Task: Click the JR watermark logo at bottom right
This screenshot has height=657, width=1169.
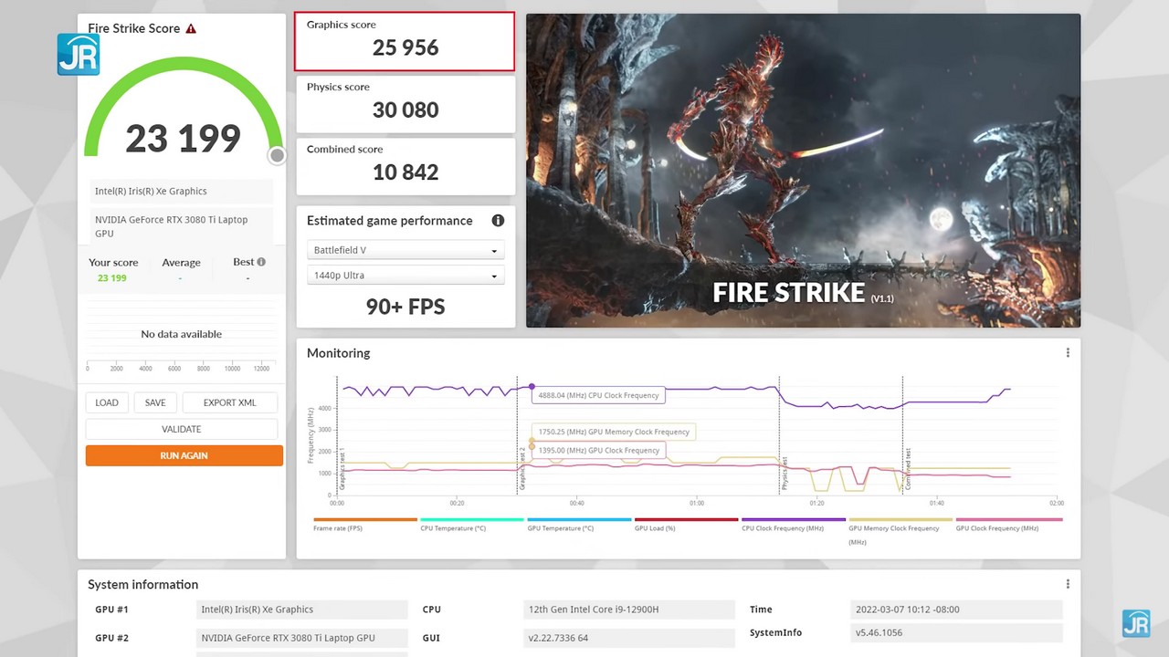Action: [x=1136, y=623]
